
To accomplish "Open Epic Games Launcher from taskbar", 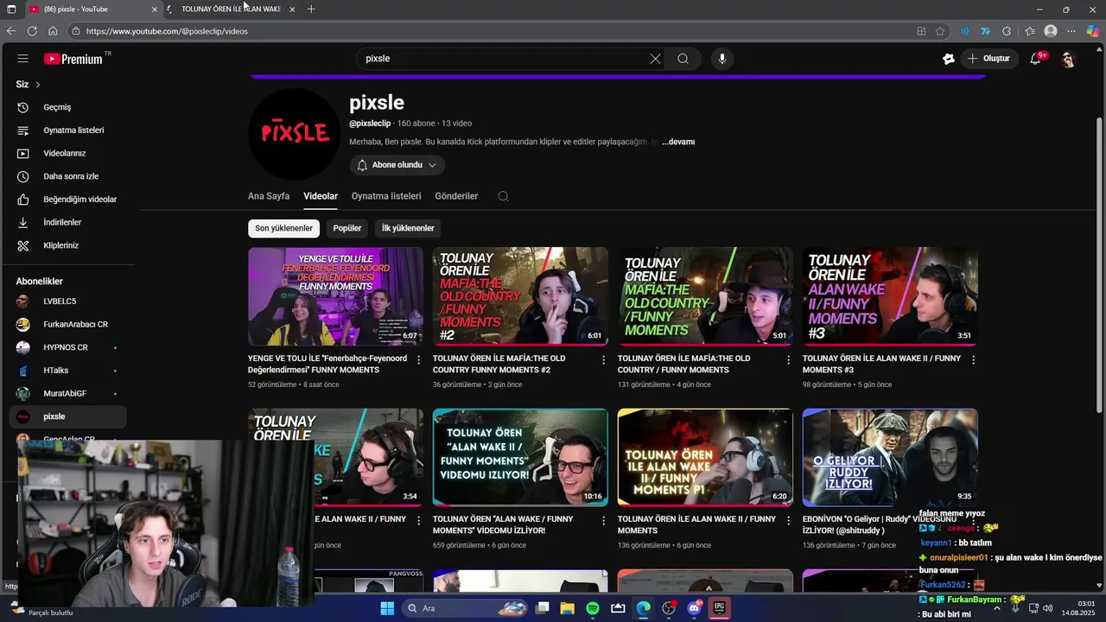I will tap(719, 608).
